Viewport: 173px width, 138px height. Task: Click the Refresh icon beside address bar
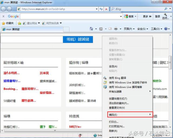click(x=101, y=9)
